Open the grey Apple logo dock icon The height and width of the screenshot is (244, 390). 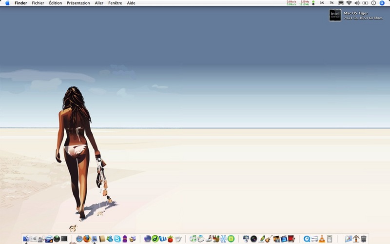(34, 239)
